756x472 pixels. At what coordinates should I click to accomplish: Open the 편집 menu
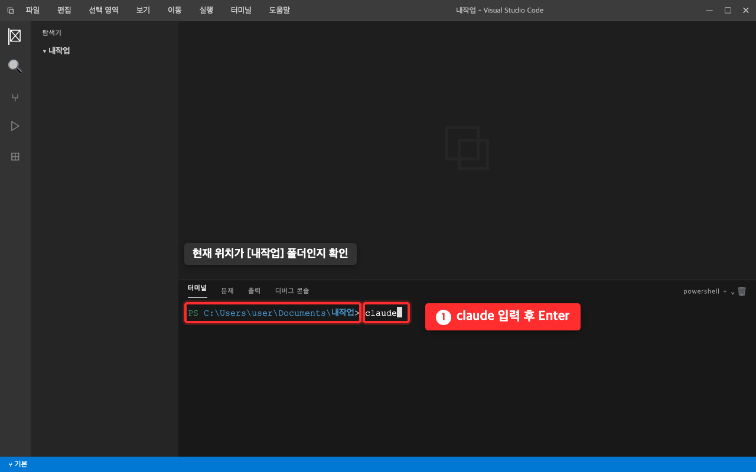[x=64, y=10]
